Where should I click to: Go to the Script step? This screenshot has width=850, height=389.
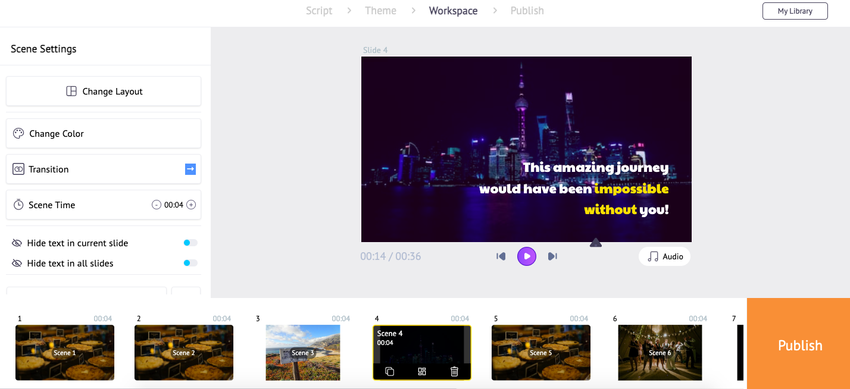[x=319, y=11]
